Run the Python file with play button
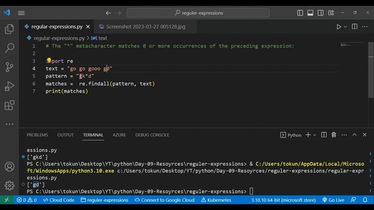This screenshot has height=210, width=374. tap(338, 27)
